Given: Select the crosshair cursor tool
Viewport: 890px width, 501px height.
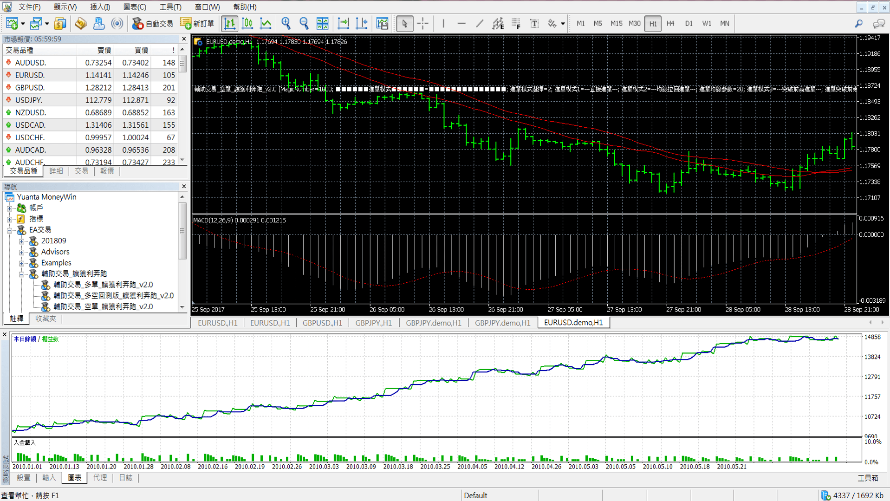Looking at the screenshot, I should (x=422, y=24).
